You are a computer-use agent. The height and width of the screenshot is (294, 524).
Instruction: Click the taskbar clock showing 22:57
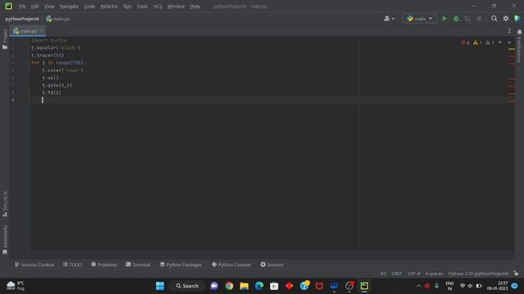tap(497, 286)
